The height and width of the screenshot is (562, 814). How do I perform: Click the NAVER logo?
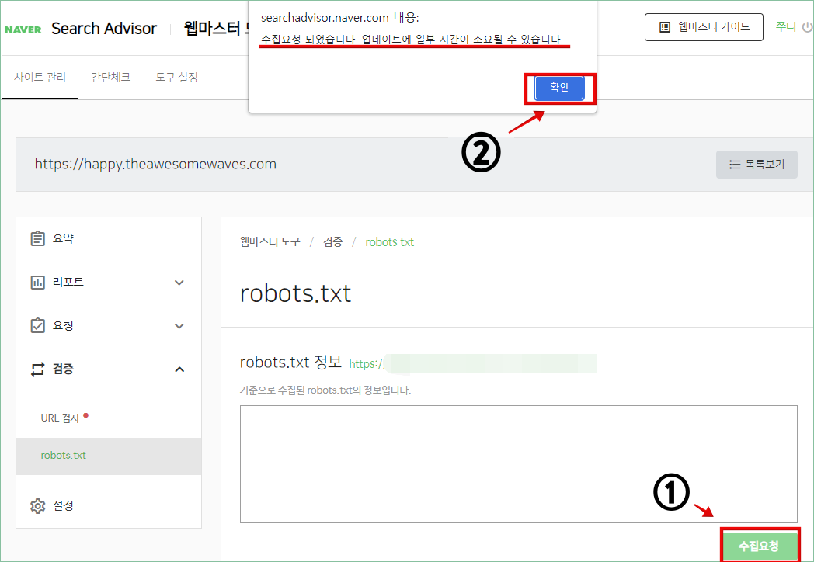pyautogui.click(x=23, y=28)
